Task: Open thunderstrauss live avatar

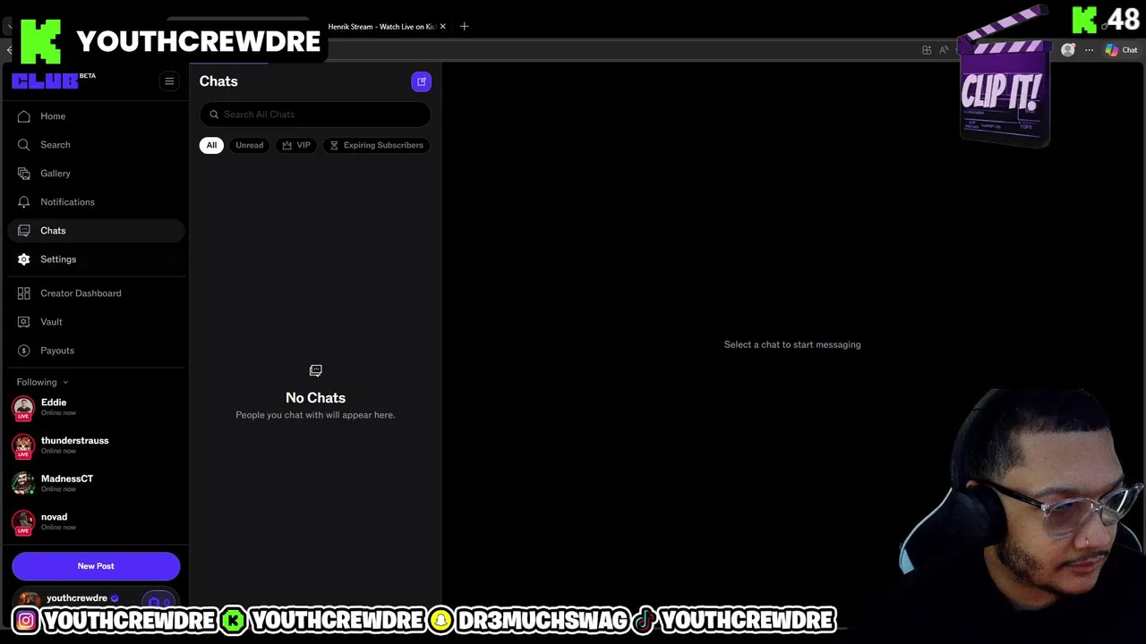Action: click(23, 446)
